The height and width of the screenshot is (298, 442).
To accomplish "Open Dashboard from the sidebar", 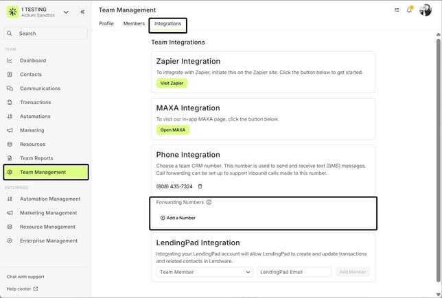I will click(x=32, y=61).
